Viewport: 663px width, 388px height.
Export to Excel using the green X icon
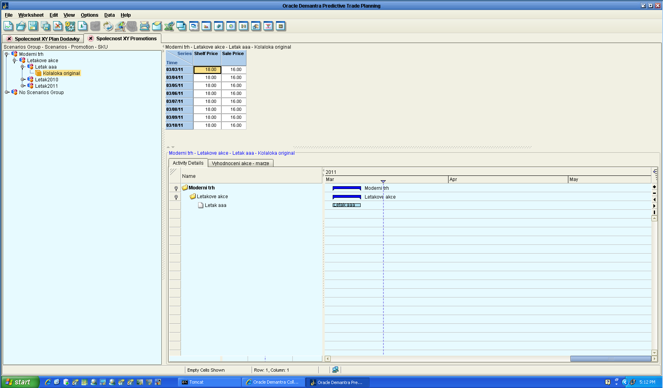169,26
